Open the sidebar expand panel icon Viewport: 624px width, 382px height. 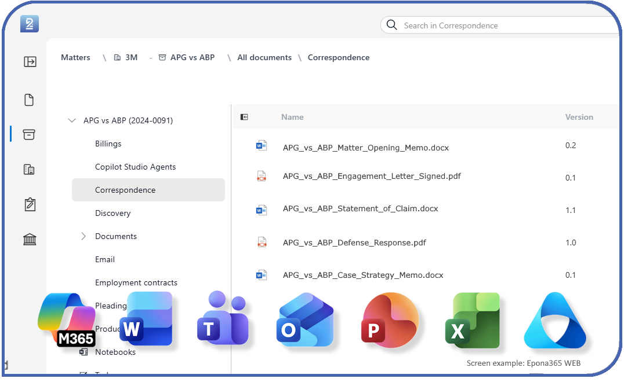tap(30, 61)
